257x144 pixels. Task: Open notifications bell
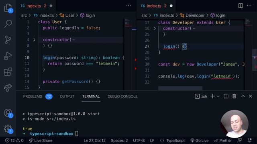[250, 140]
